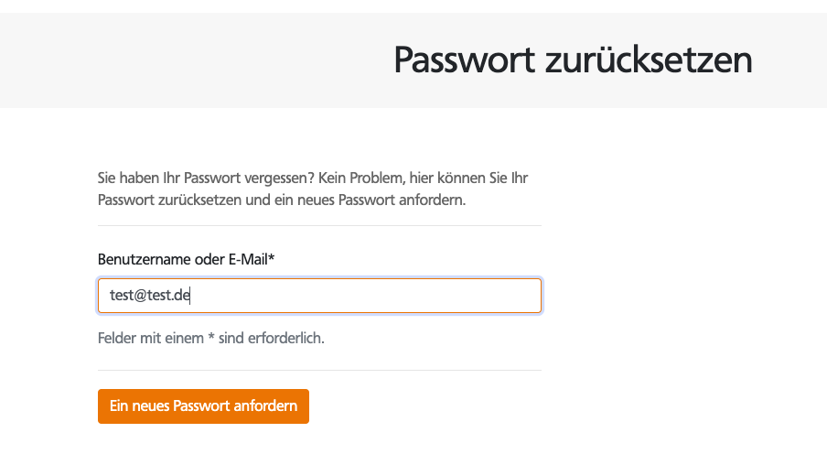Screen dimensions: 827x454
Task: Click the asterisk in the required-fields hint
Action: 211,337
